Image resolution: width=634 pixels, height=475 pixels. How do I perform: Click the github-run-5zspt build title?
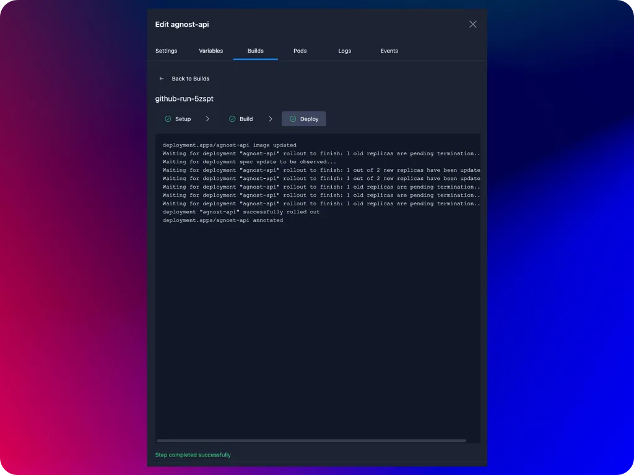tap(185, 98)
